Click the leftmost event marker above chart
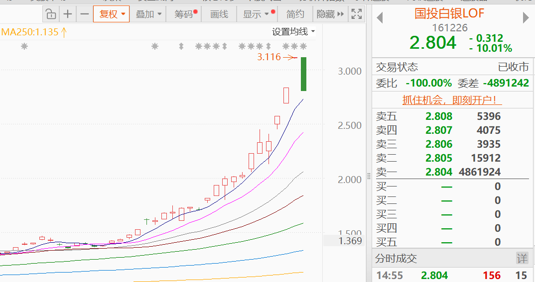 tap(24, 46)
